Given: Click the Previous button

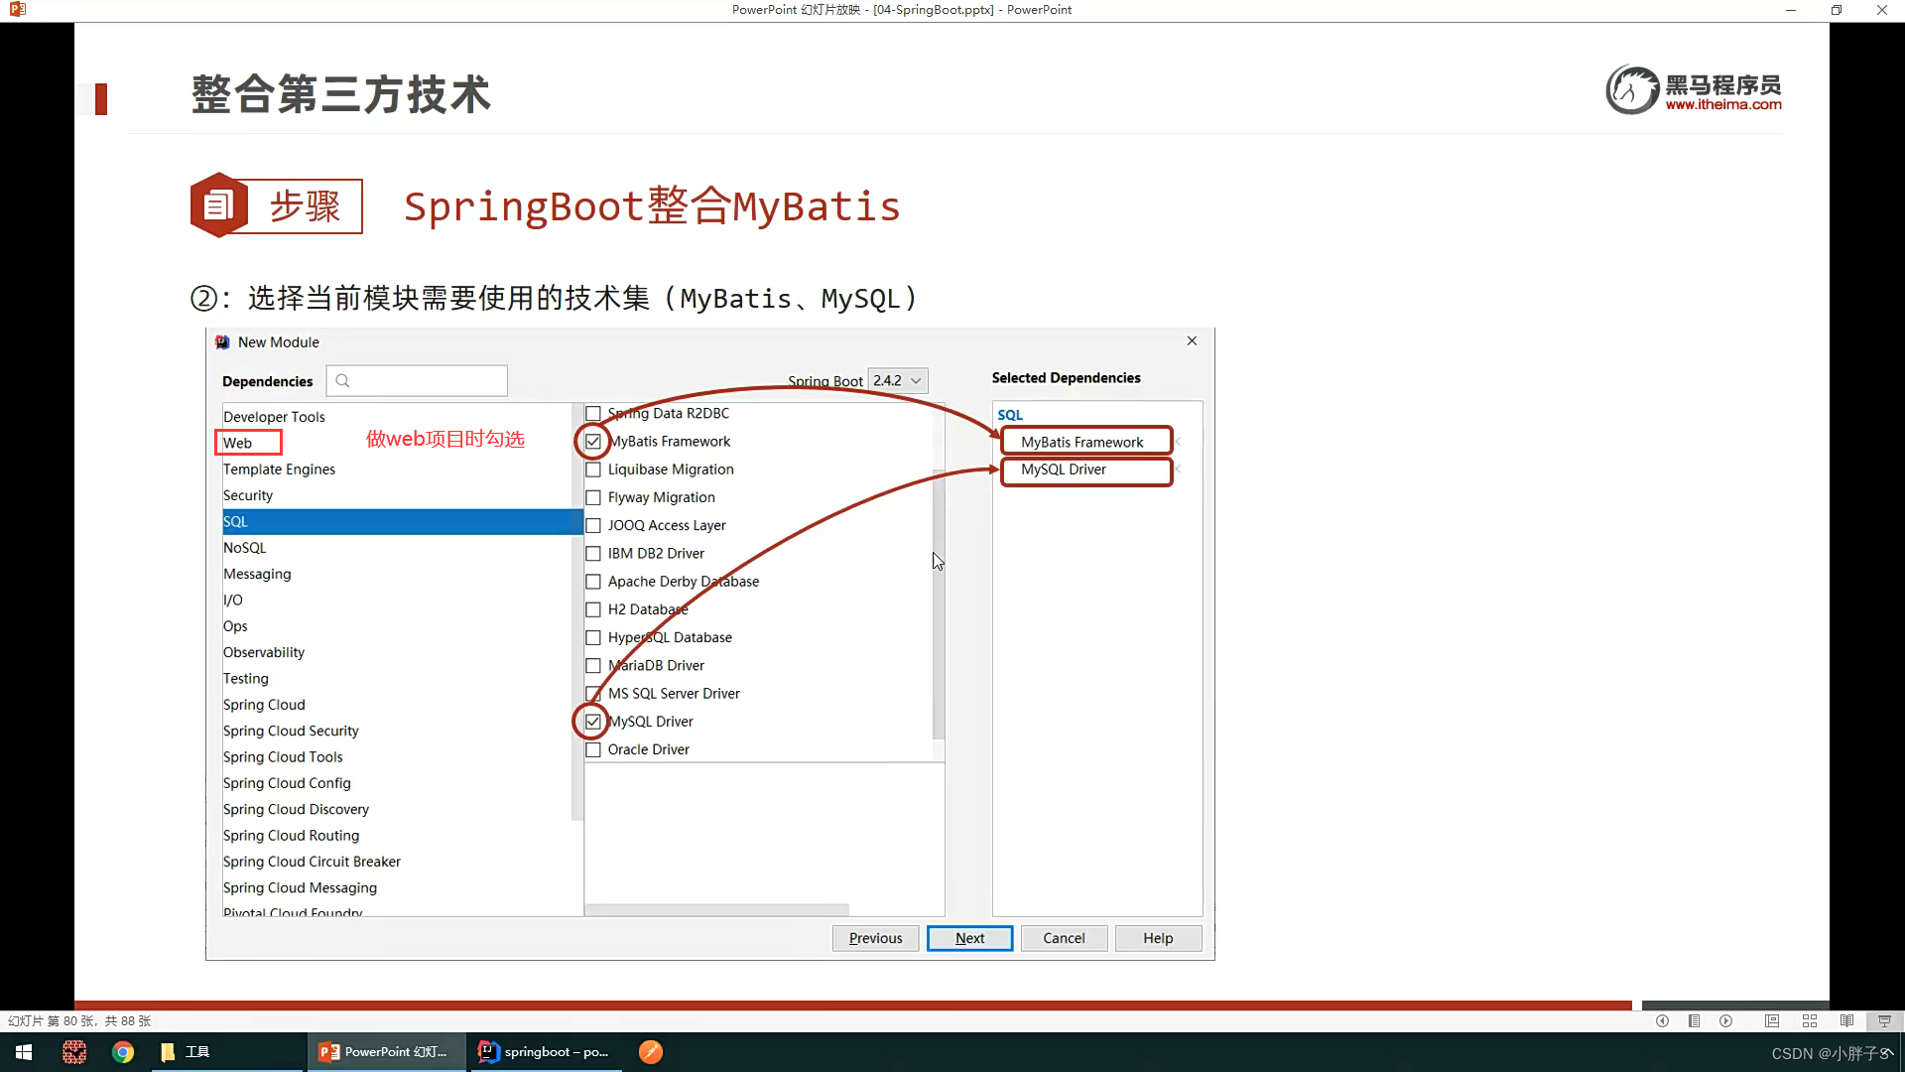Looking at the screenshot, I should click(875, 938).
